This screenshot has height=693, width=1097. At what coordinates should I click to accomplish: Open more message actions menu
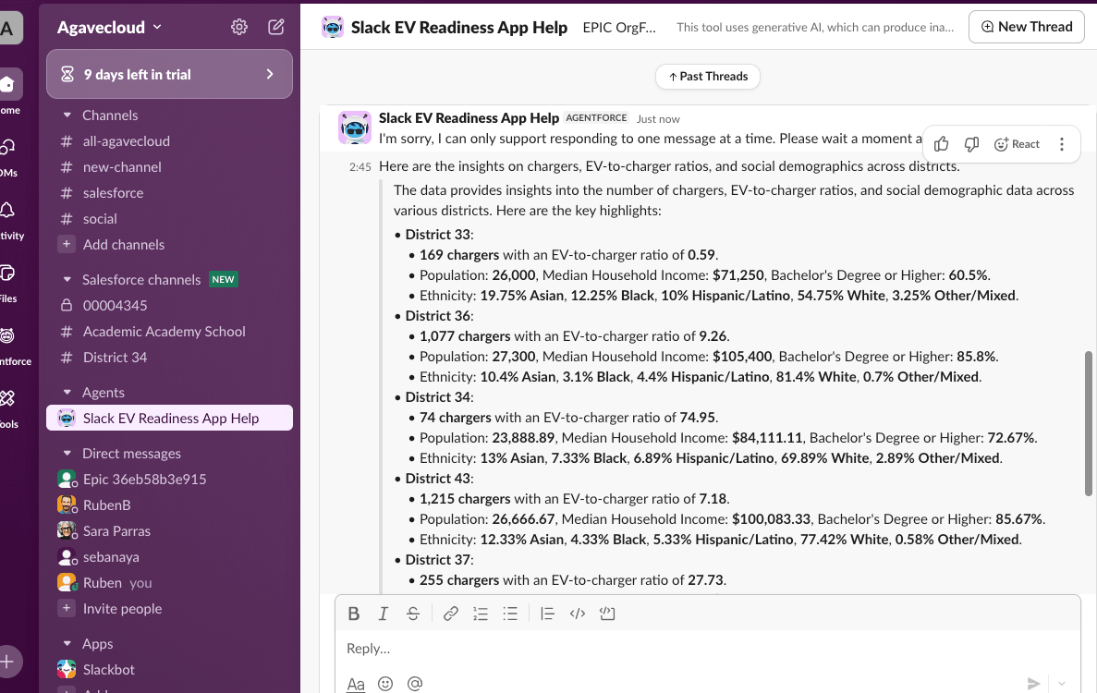click(x=1061, y=144)
